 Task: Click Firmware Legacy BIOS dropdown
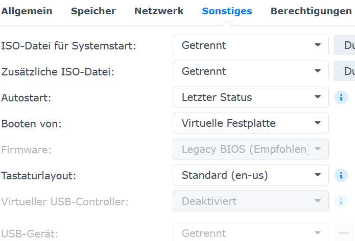250,149
